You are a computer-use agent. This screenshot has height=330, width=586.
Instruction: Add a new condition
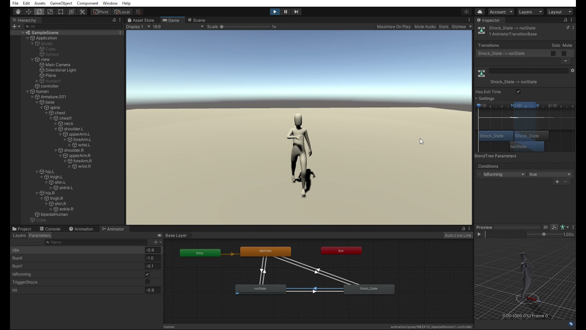click(557, 182)
